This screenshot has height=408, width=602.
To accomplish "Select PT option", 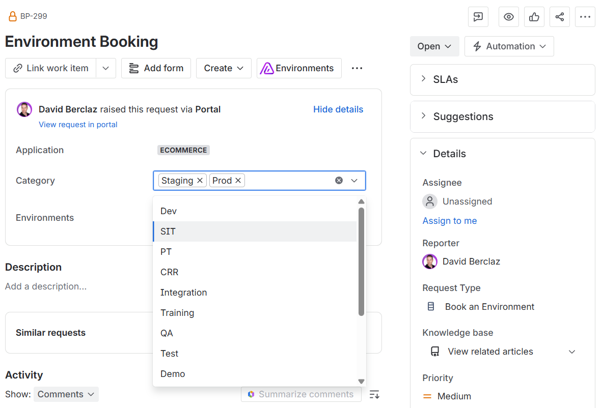I will click(255, 252).
